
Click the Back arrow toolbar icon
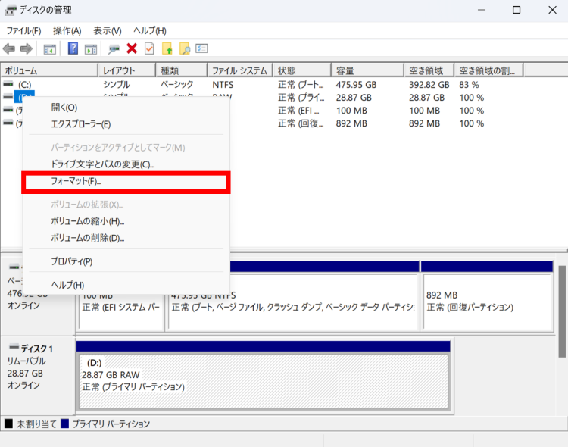[x=9, y=48]
